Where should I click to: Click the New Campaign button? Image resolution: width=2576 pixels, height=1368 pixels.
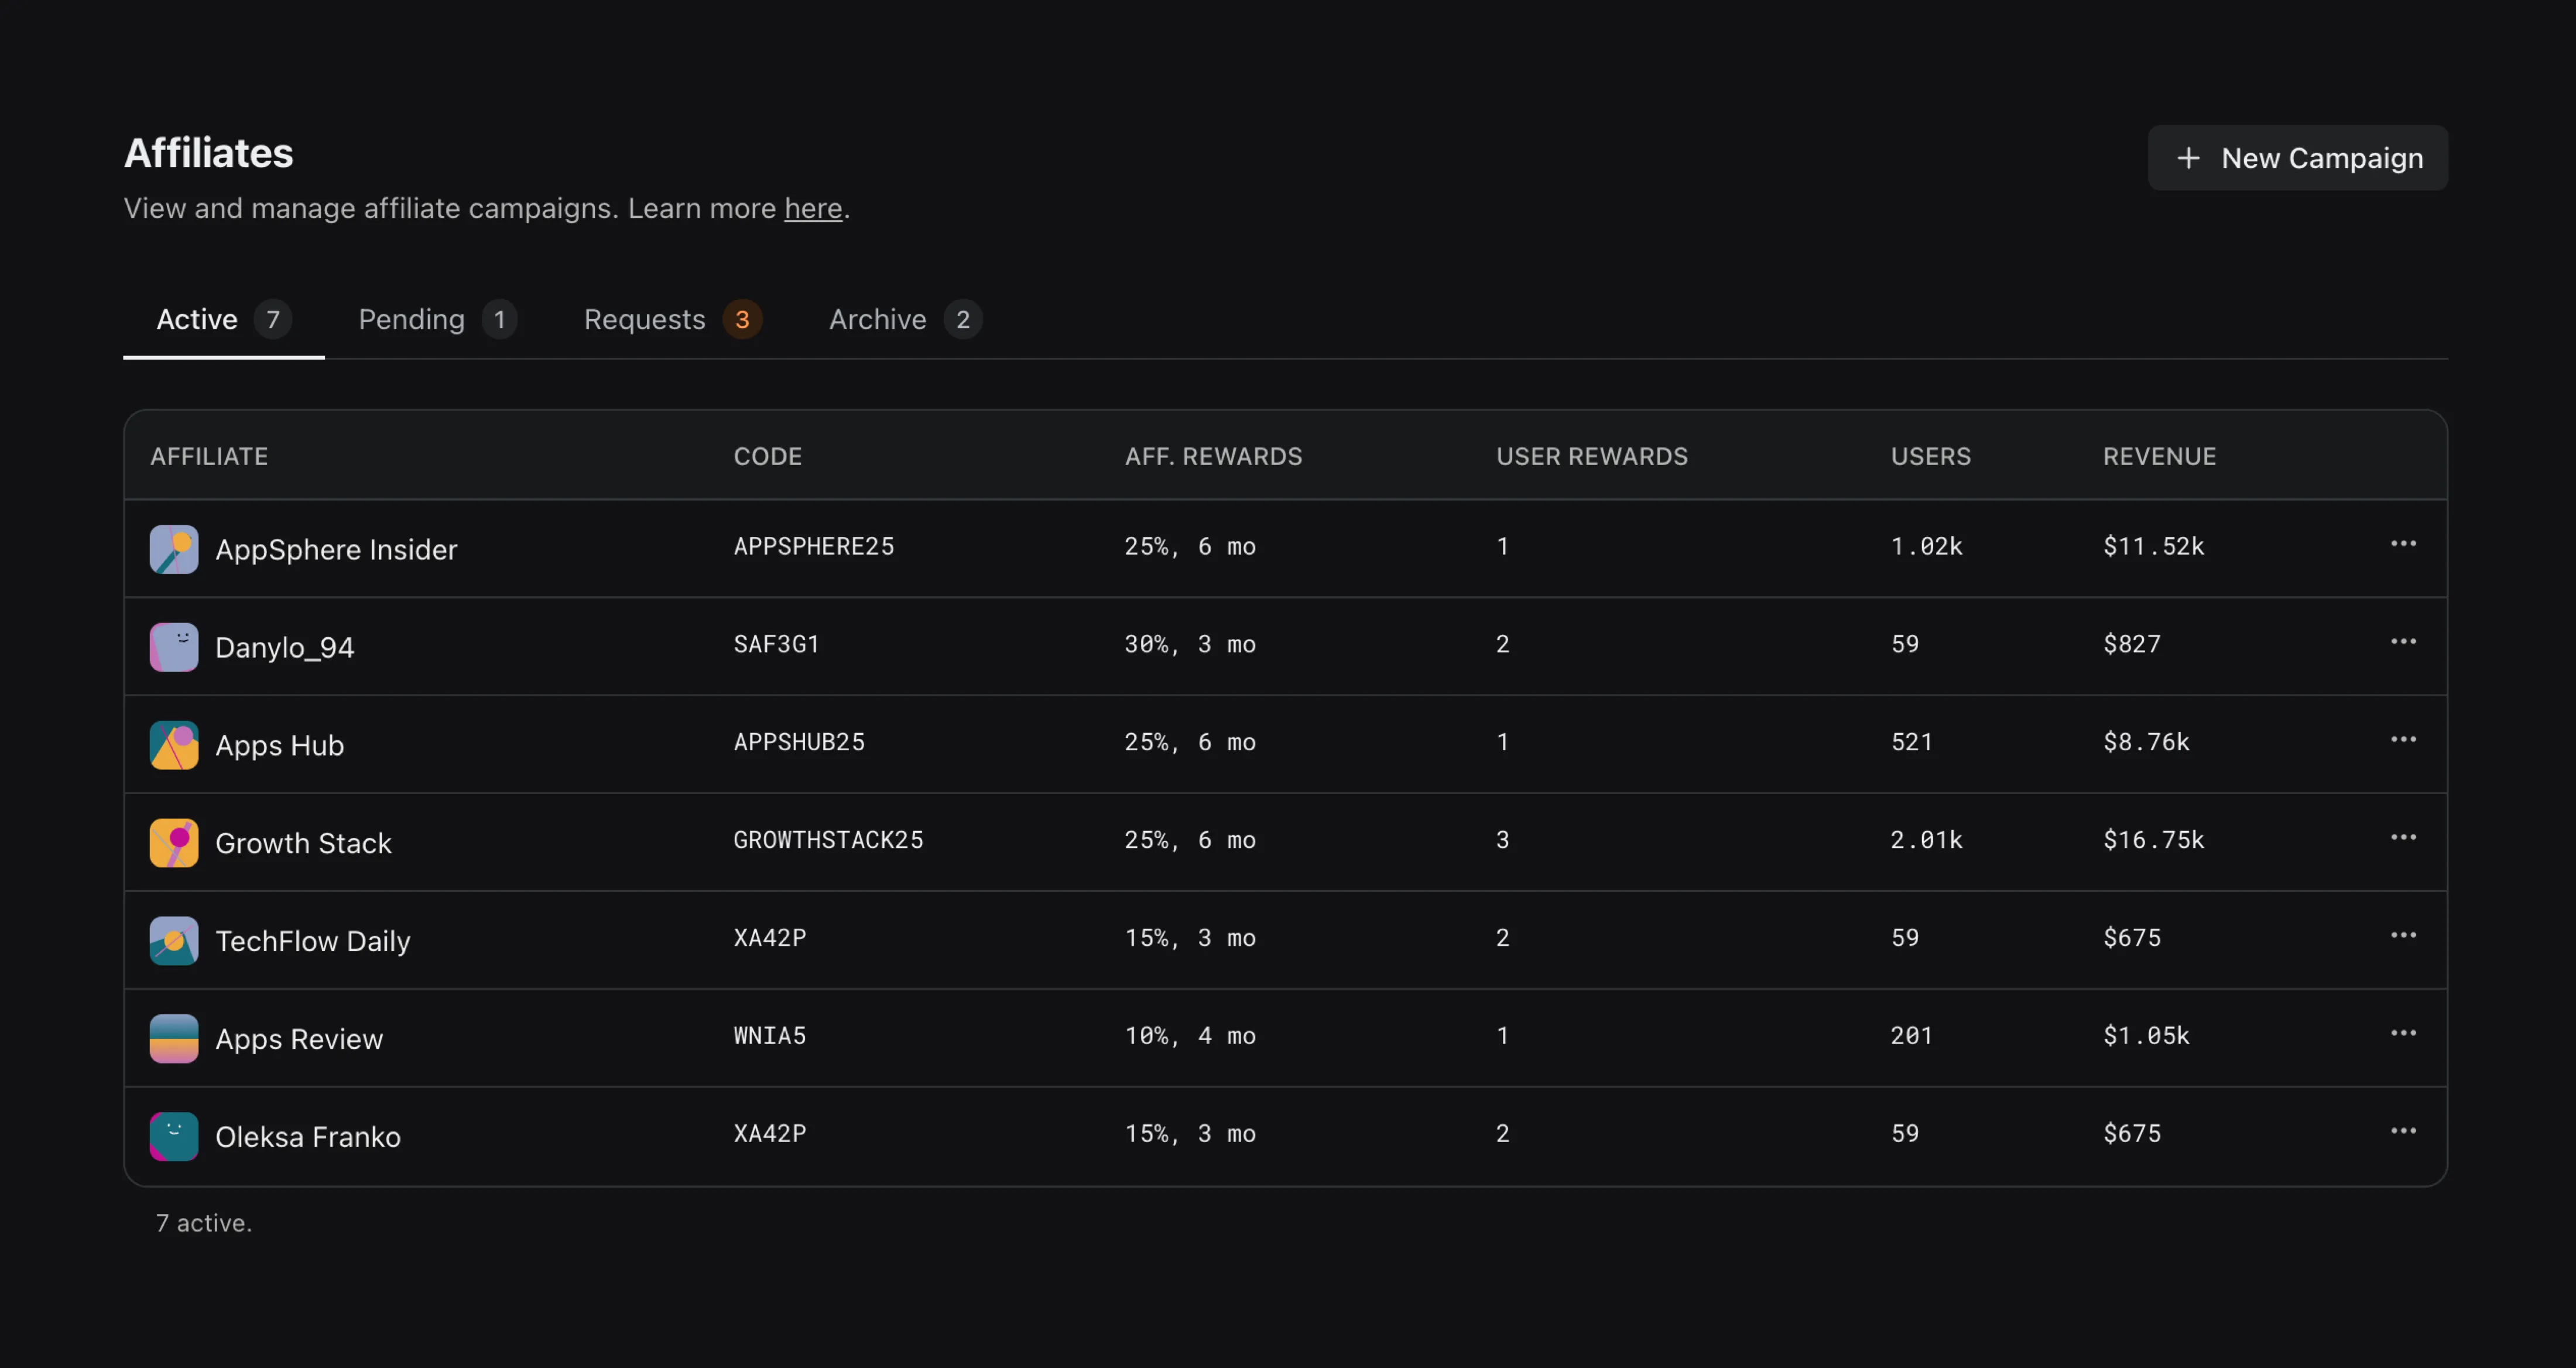click(2298, 158)
